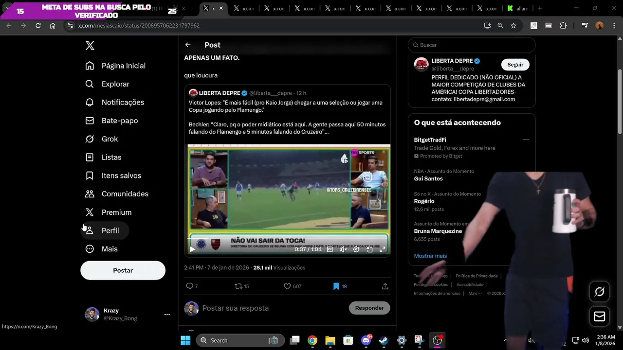Open Steam from the taskbar
The image size is (623, 350).
[384, 340]
